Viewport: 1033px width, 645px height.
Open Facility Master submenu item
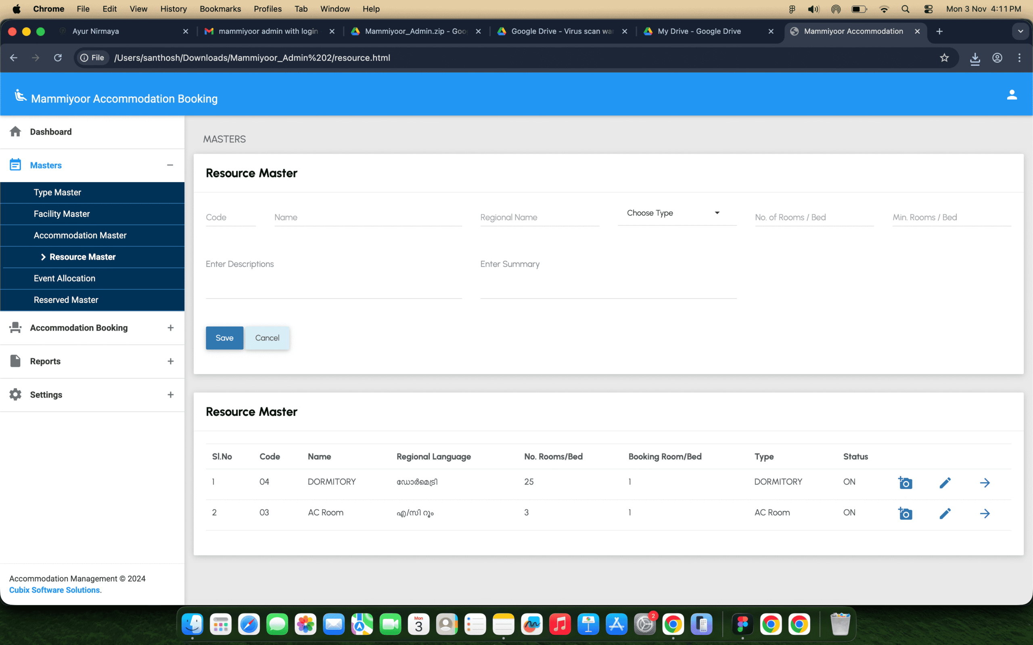coord(62,214)
